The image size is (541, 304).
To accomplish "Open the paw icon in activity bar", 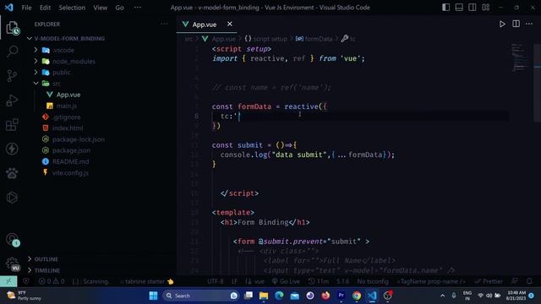I will 12,173.
